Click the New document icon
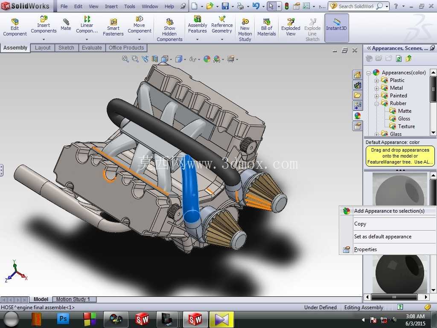The height and width of the screenshot is (328, 437). (x=195, y=6)
